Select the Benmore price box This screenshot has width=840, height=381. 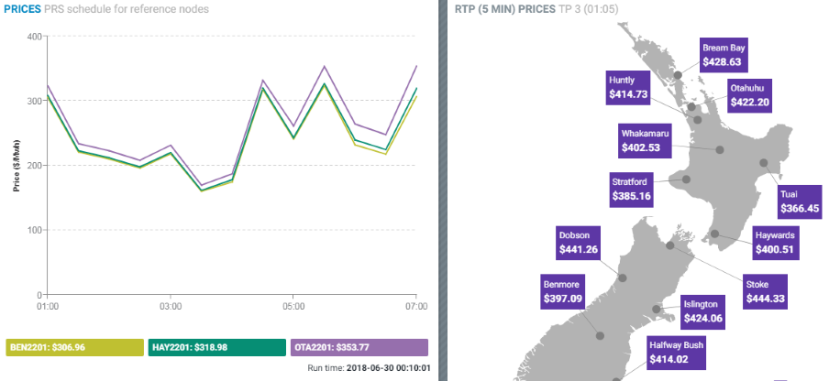[x=564, y=291]
